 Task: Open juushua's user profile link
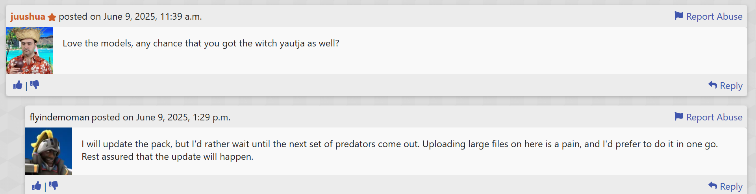tap(28, 17)
